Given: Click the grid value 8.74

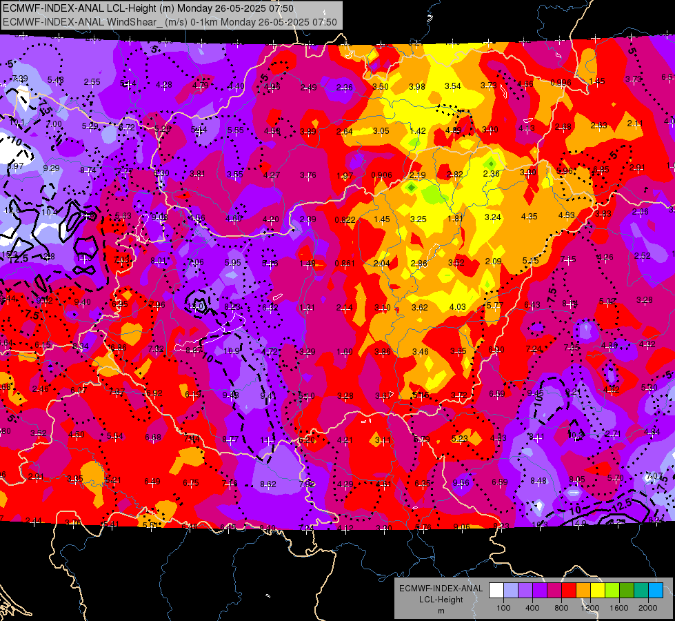Looking at the screenshot, I should [x=88, y=170].
